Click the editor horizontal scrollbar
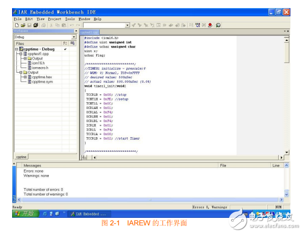 tap(186, 157)
